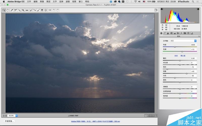Click the Whites (白色) slider handle

click(x=175, y=78)
